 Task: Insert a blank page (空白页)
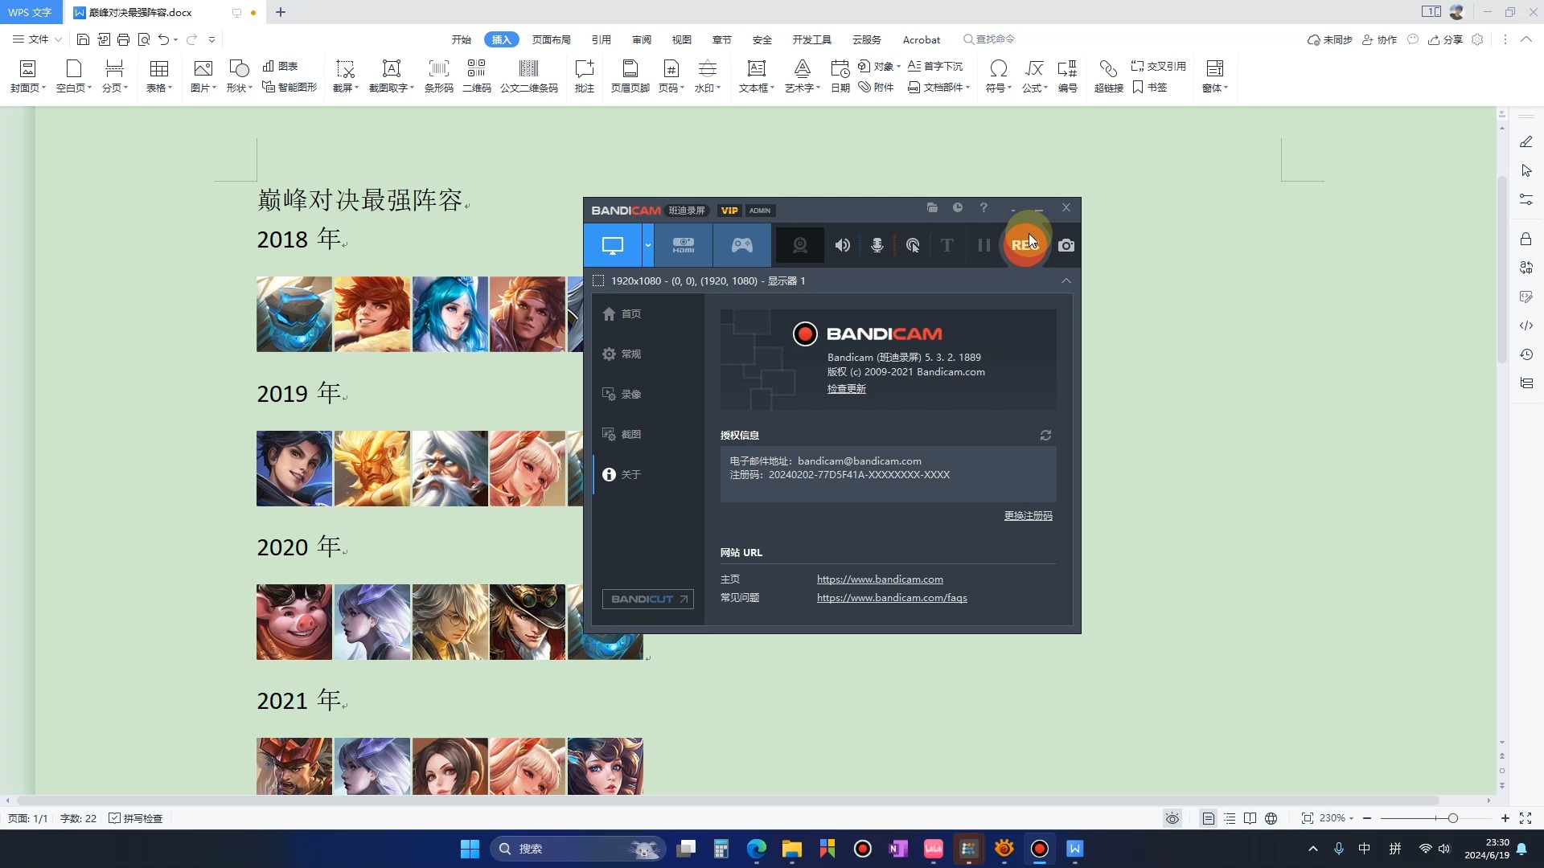(73, 76)
